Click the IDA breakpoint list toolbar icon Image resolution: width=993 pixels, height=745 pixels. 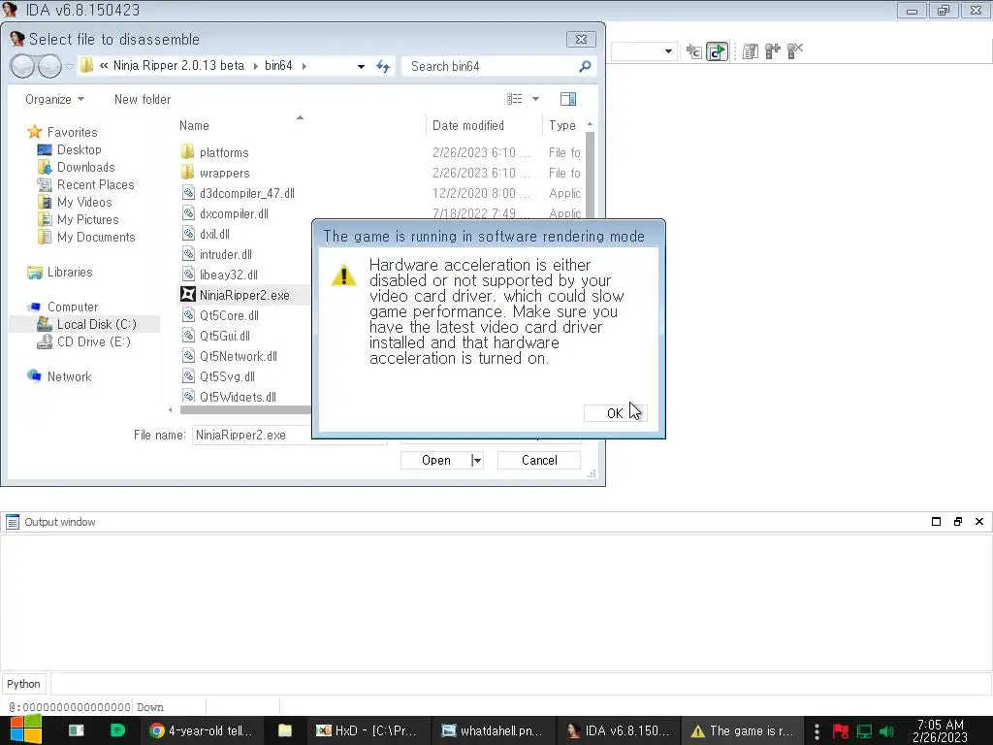751,51
